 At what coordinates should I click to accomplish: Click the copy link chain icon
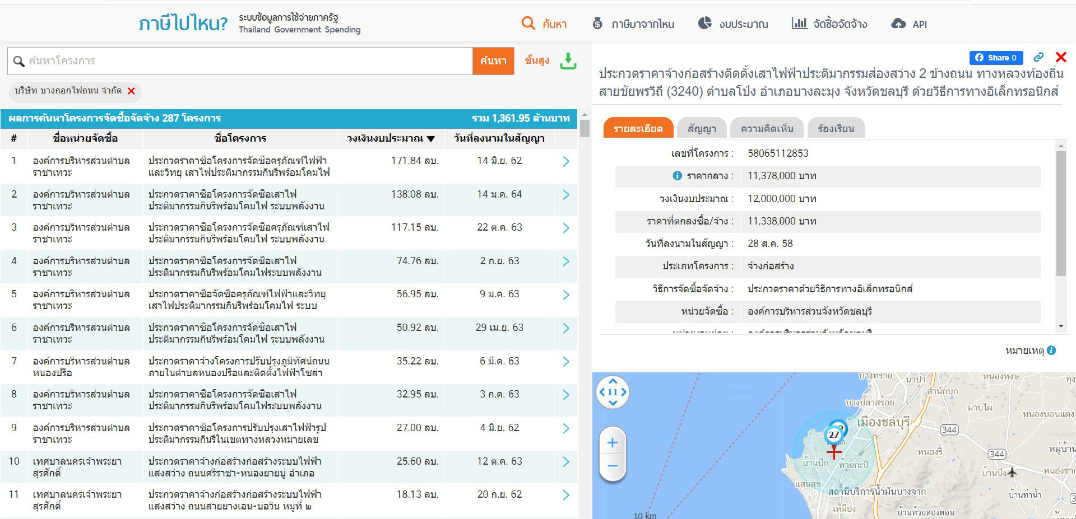coord(1038,57)
